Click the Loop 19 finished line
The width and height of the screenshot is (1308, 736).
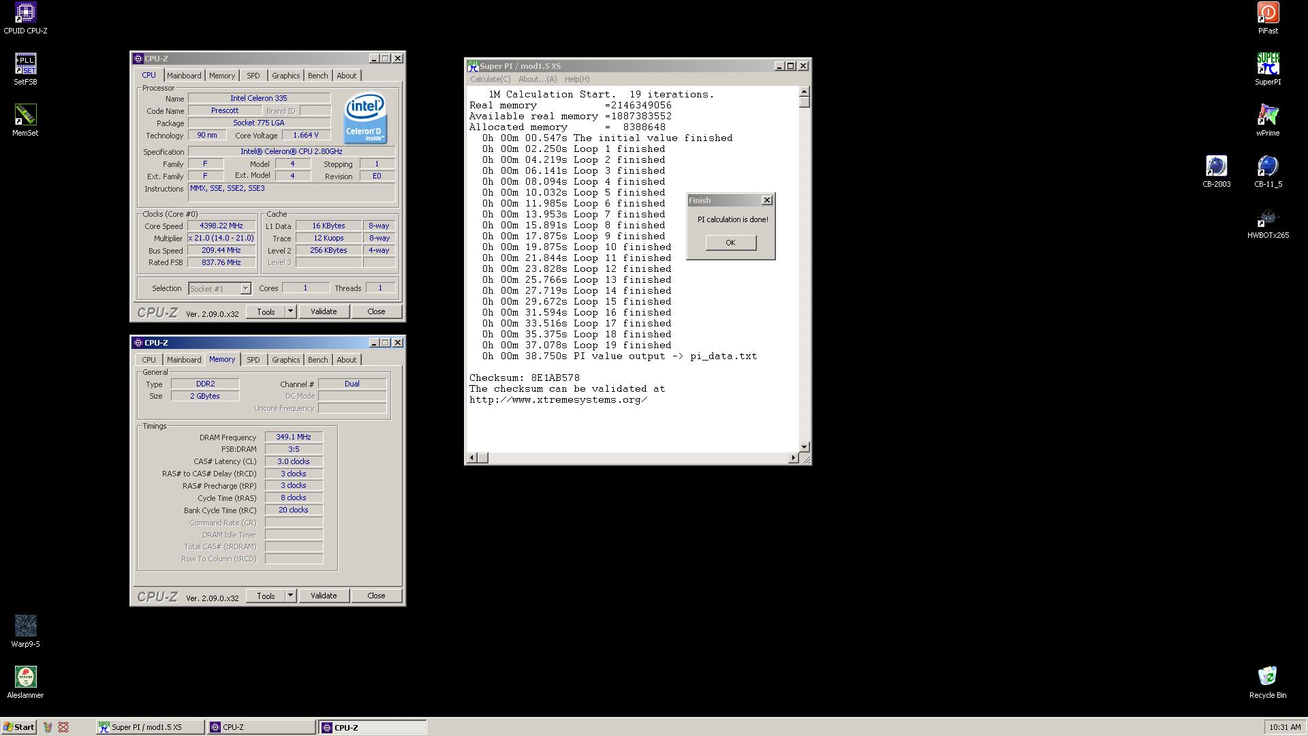[577, 345]
